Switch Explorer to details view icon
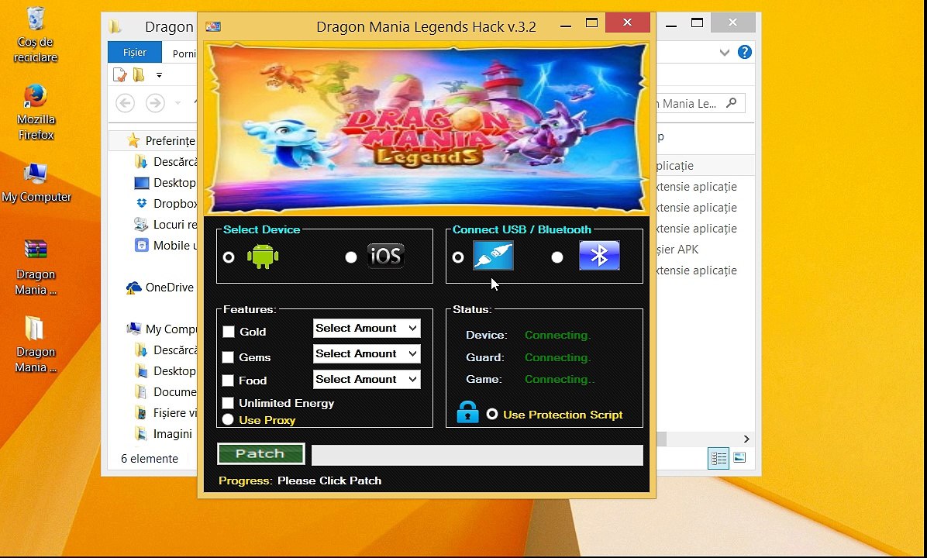 click(x=719, y=458)
